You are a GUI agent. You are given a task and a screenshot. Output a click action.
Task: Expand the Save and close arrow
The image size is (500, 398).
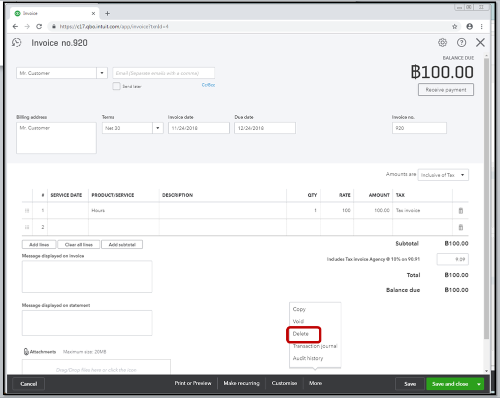tap(478, 384)
